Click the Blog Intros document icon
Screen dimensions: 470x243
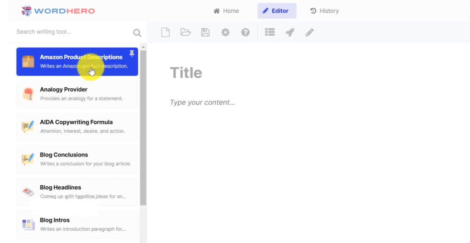pos(28,225)
